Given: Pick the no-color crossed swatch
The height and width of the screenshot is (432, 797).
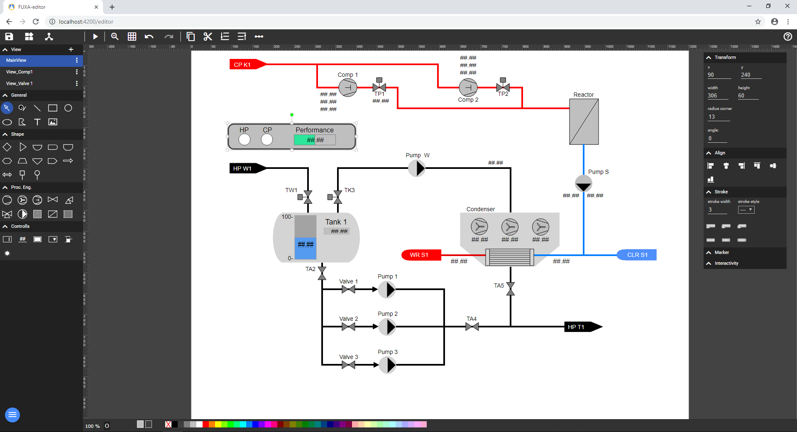Looking at the screenshot, I should (168, 424).
